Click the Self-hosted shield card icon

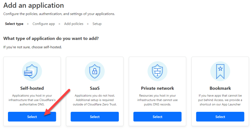[x=32, y=71]
